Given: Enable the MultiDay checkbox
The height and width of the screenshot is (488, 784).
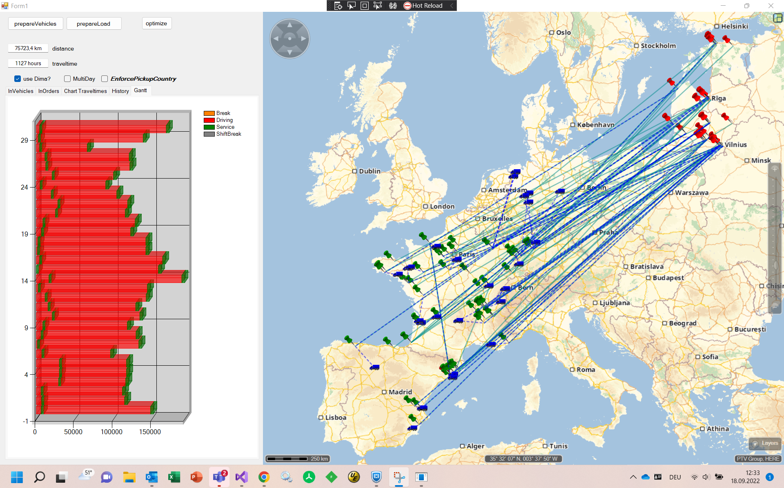Looking at the screenshot, I should click(x=67, y=79).
